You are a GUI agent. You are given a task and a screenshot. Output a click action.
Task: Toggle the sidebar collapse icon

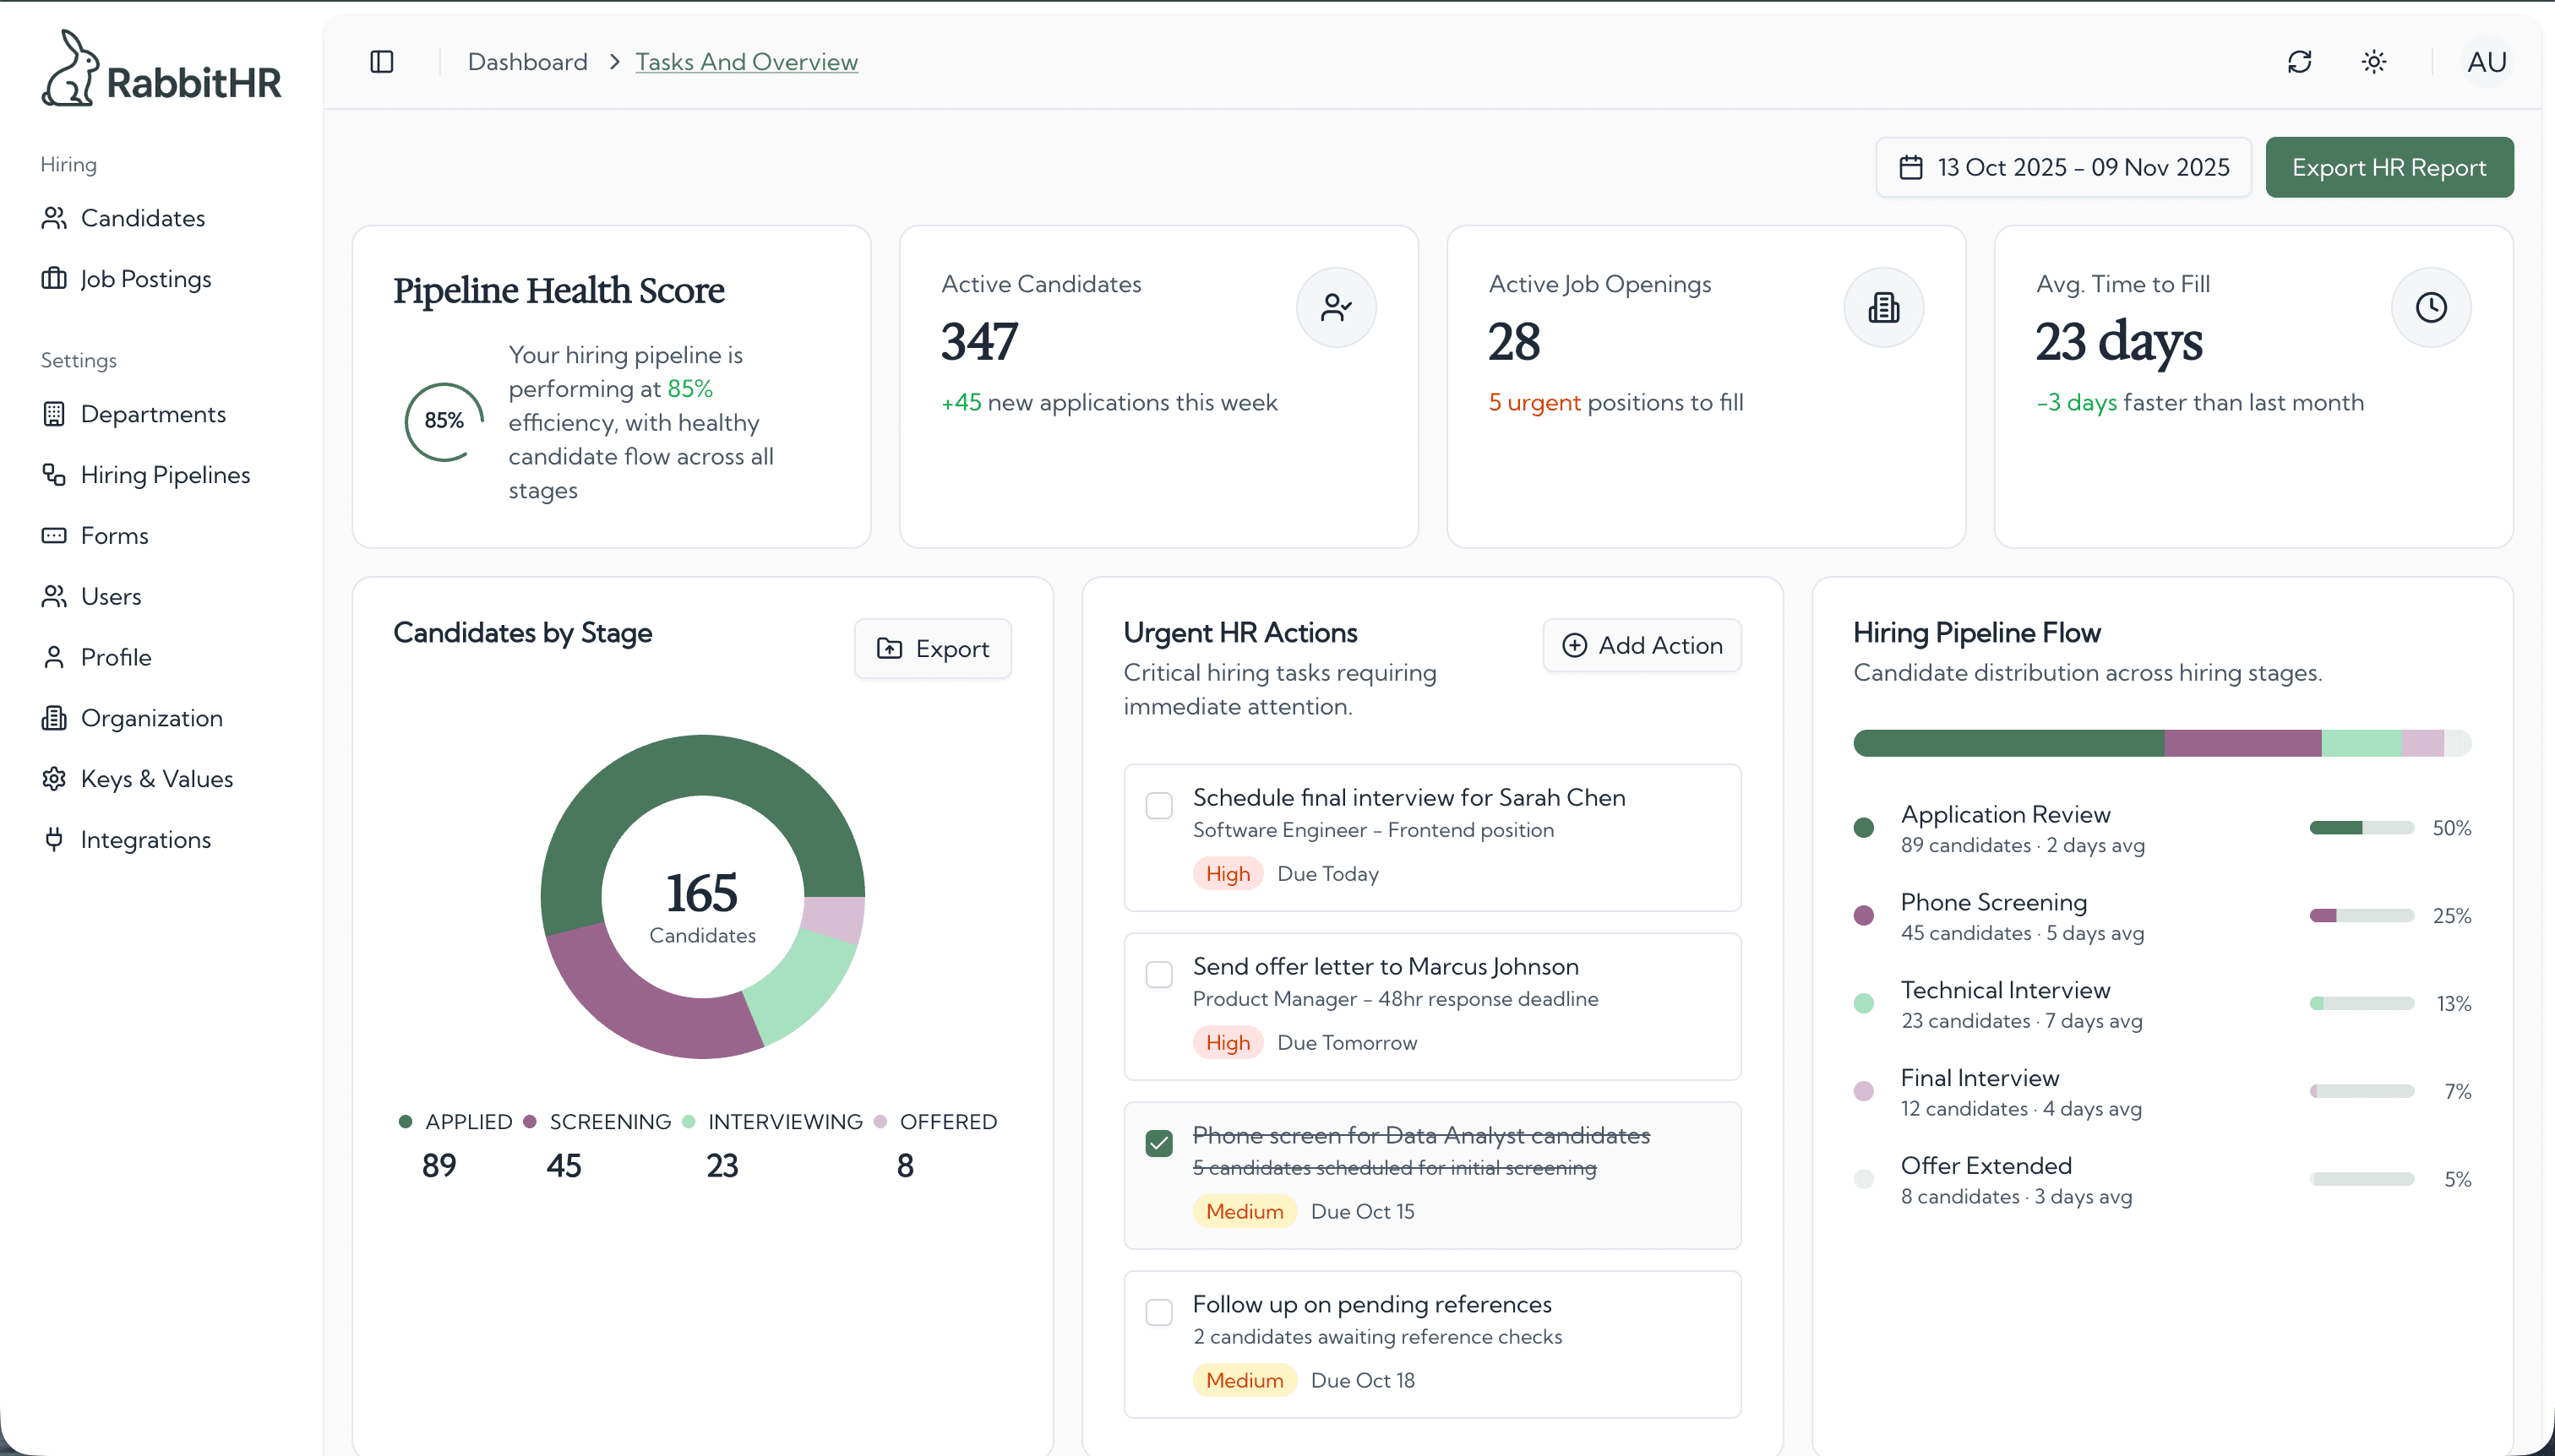click(381, 61)
